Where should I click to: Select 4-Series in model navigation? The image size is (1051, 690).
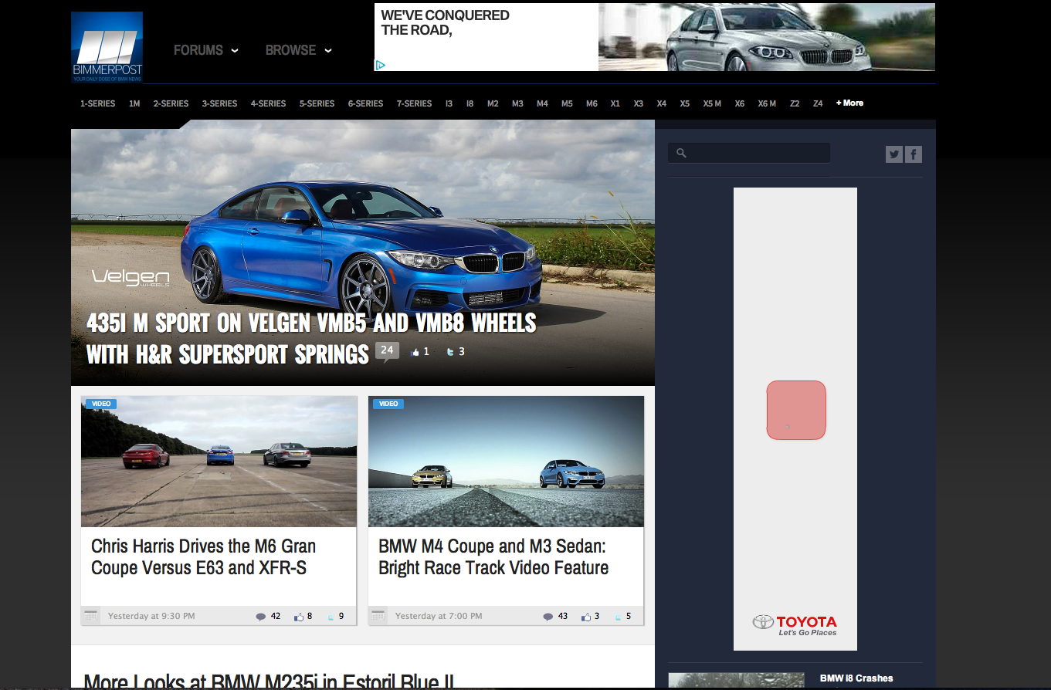(268, 103)
